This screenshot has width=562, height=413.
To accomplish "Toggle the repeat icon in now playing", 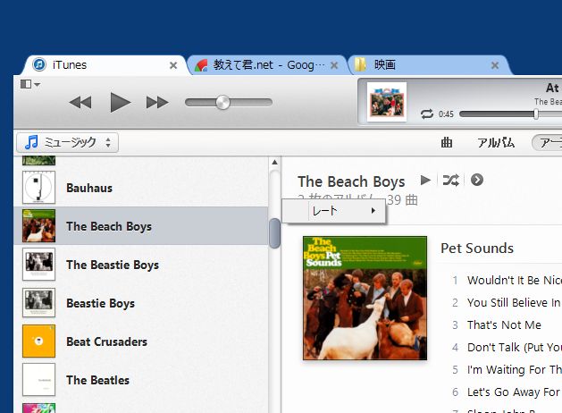I will tap(427, 114).
